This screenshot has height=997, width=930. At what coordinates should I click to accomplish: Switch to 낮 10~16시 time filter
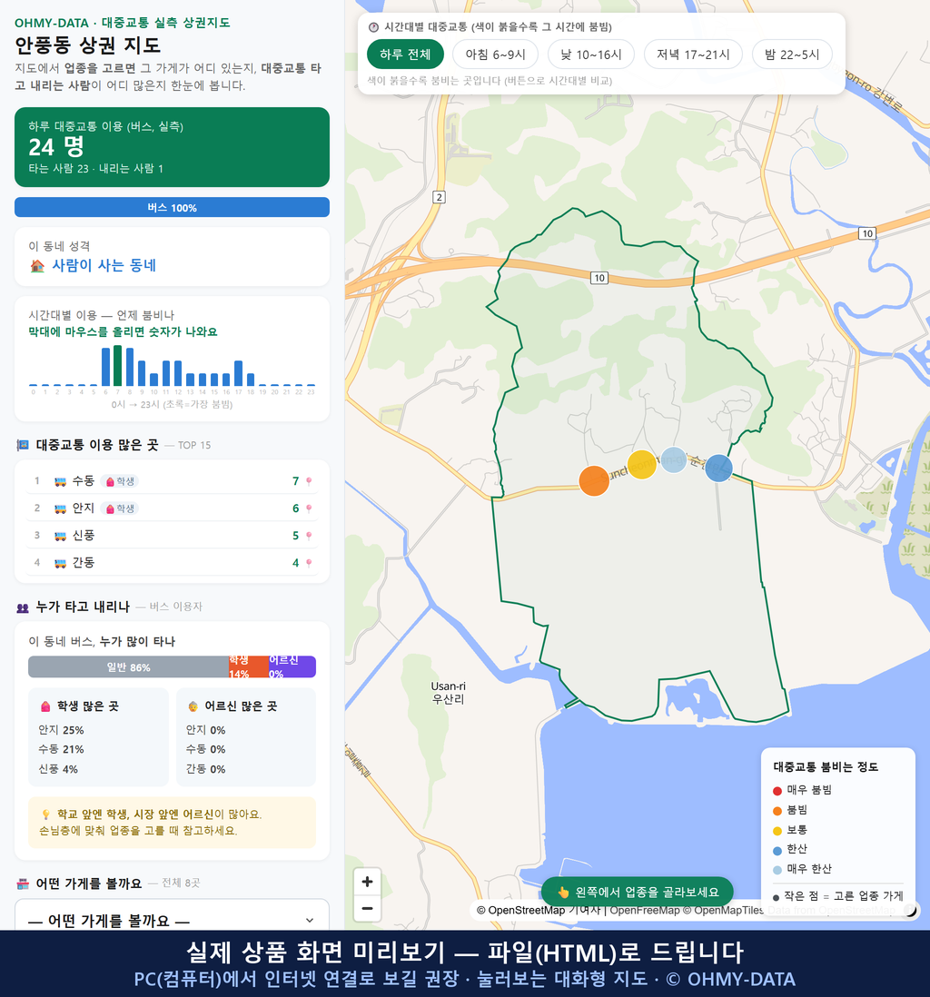(591, 54)
